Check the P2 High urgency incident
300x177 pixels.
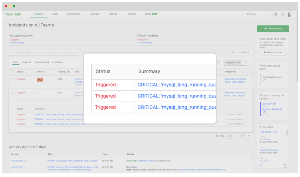pyautogui.click(x=12, y=79)
